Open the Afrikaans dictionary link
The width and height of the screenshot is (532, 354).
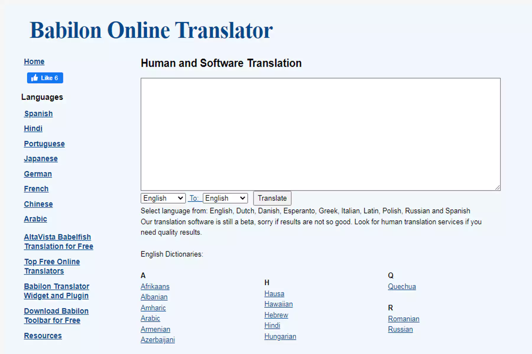coord(155,286)
